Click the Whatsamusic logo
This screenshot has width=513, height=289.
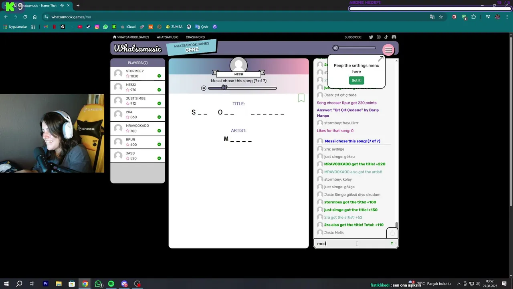(x=137, y=49)
